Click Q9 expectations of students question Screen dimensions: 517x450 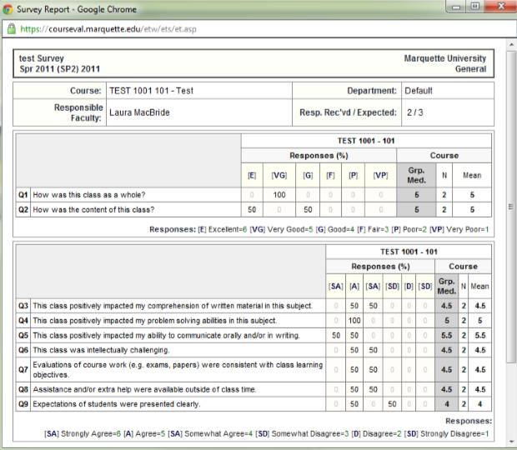(x=116, y=404)
